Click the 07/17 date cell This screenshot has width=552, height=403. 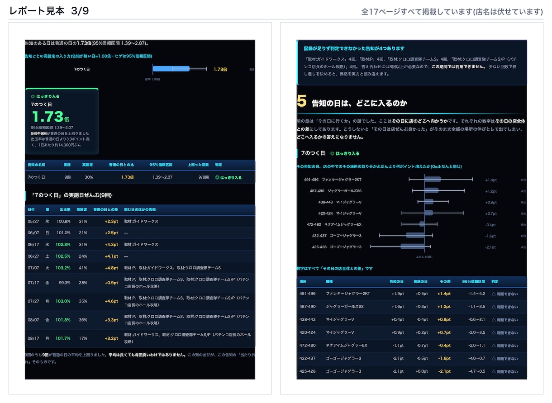[x=33, y=283]
